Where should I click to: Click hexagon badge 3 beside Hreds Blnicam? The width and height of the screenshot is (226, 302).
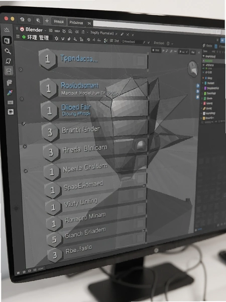pyautogui.click(x=51, y=153)
